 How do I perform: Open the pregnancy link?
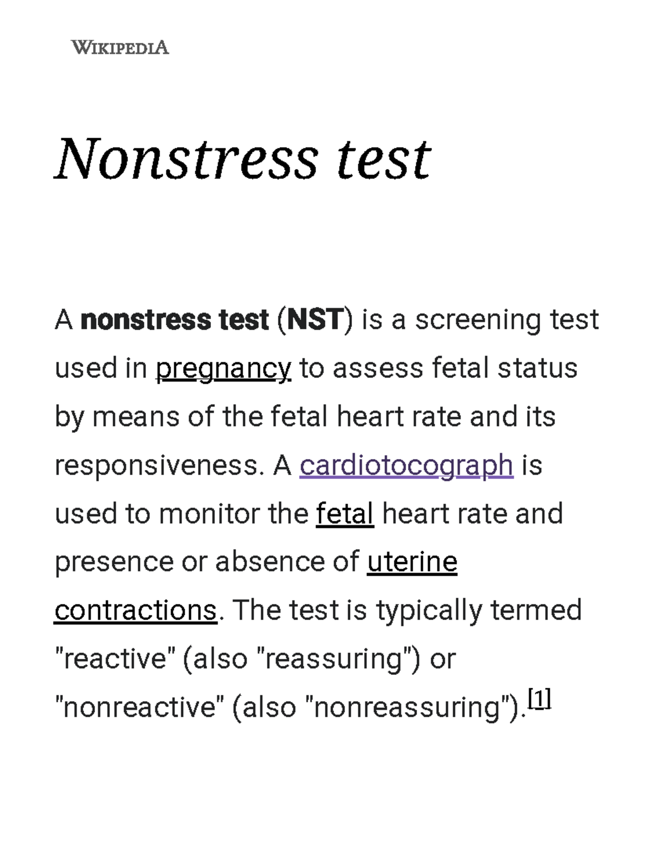223,369
